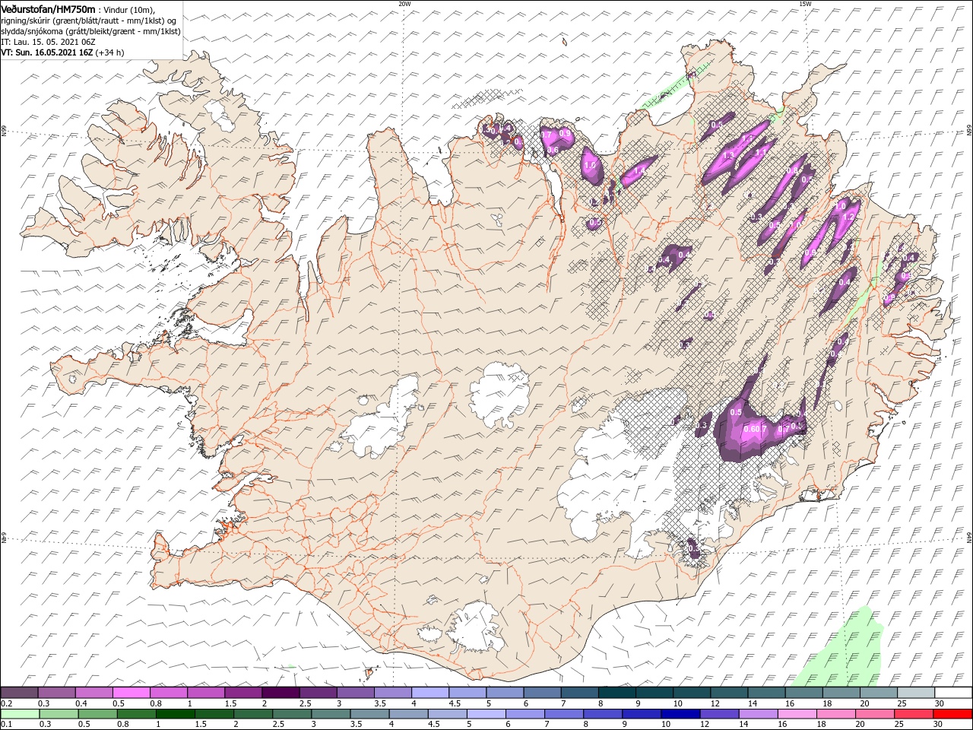Pick upper-scale swatch between 8 and 9
Viewport: 973px width, 730px height.
coord(617,693)
